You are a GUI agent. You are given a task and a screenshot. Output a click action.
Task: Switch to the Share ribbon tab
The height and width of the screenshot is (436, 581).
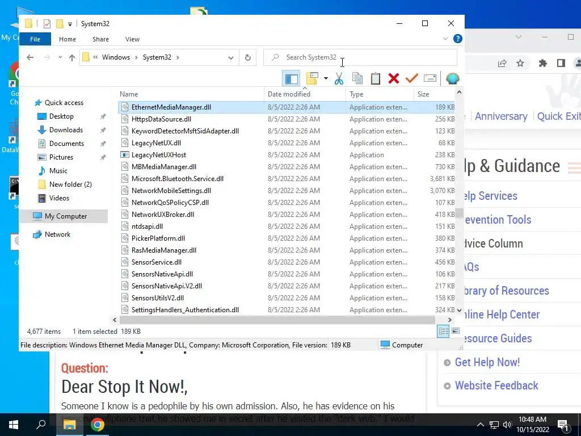(x=101, y=39)
